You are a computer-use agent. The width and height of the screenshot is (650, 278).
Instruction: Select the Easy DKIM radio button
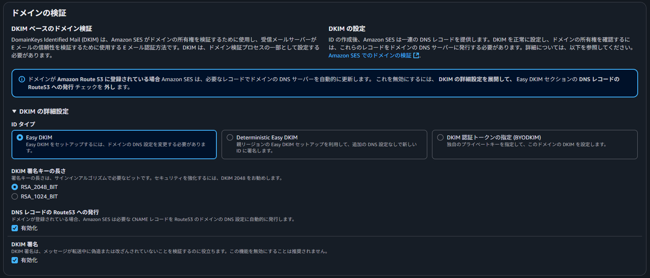(x=20, y=137)
